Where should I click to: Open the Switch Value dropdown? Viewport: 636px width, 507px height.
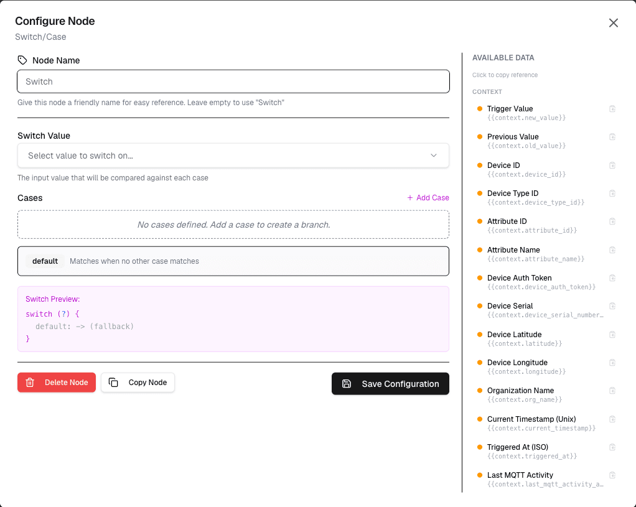click(x=233, y=156)
